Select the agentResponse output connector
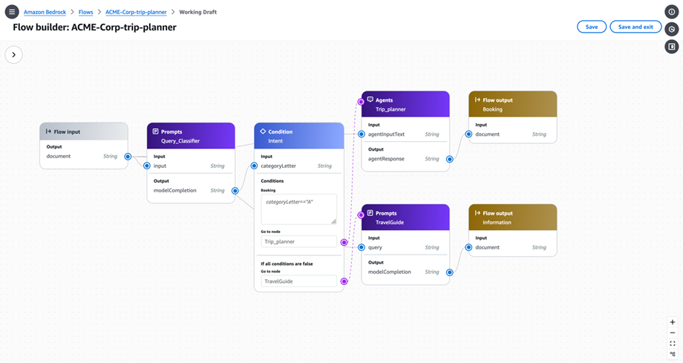 click(x=450, y=159)
